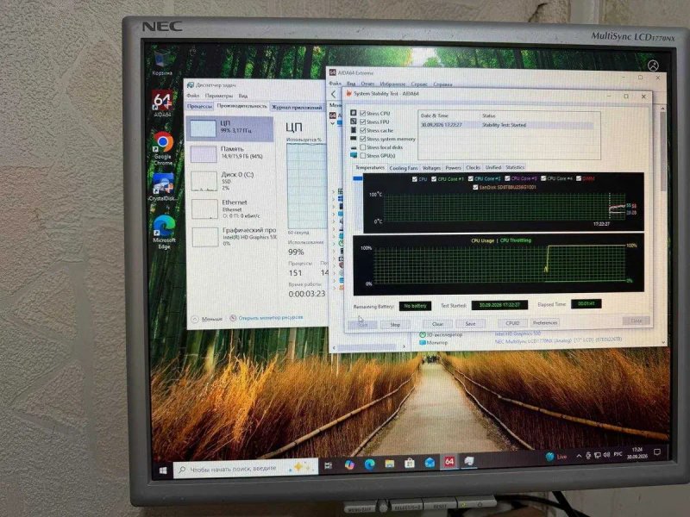Toggle CPU Core #1 graph checkbox
The image size is (690, 517).
434,179
